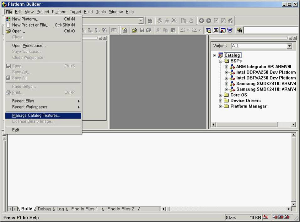The width and height of the screenshot is (300, 222).
Task: Click the Back navigation arrow icon
Action: [201, 21]
